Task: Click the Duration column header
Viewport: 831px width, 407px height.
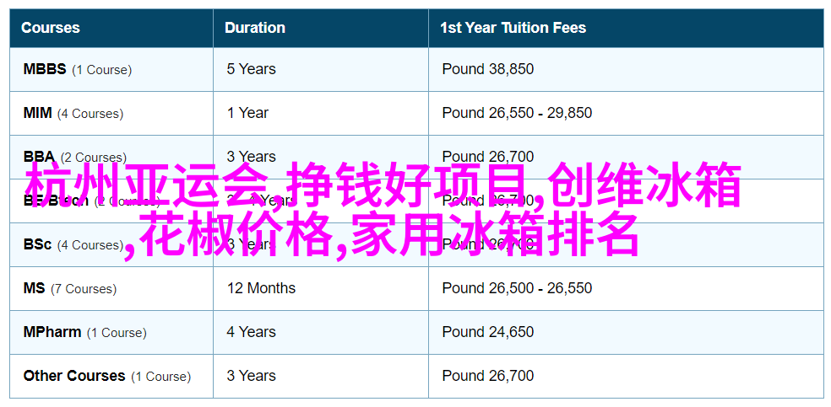Action: click(255, 28)
